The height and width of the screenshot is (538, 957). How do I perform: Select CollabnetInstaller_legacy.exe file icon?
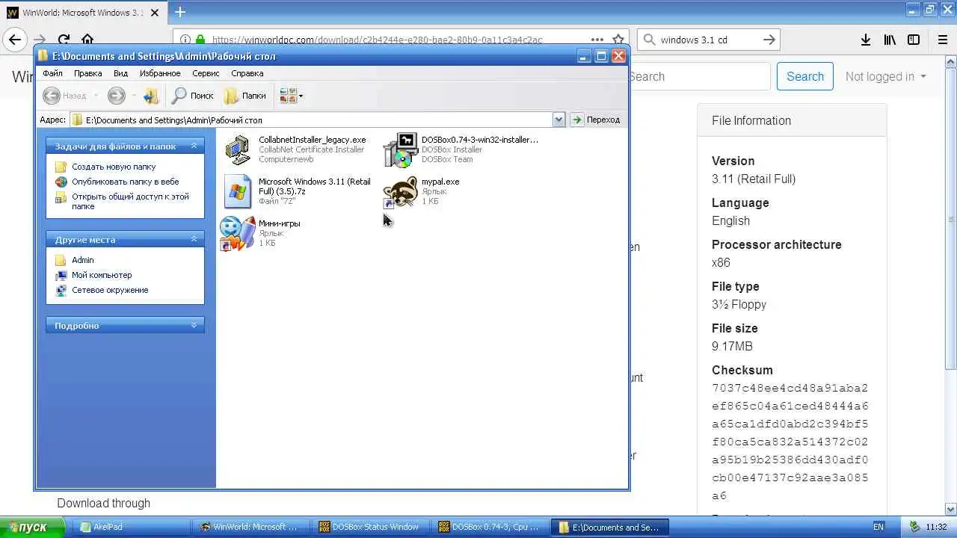(238, 149)
